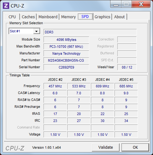This screenshot has width=153, height=155.
Task: Show the About tab
Action: tap(120, 17)
